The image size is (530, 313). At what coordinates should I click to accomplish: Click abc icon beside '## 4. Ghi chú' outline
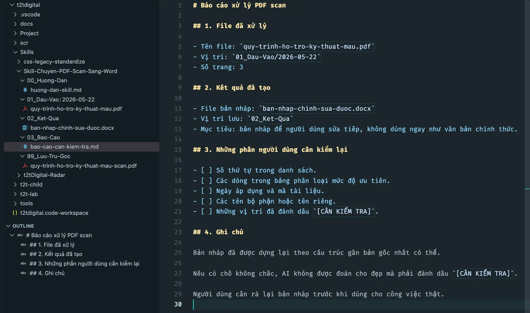(x=24, y=273)
